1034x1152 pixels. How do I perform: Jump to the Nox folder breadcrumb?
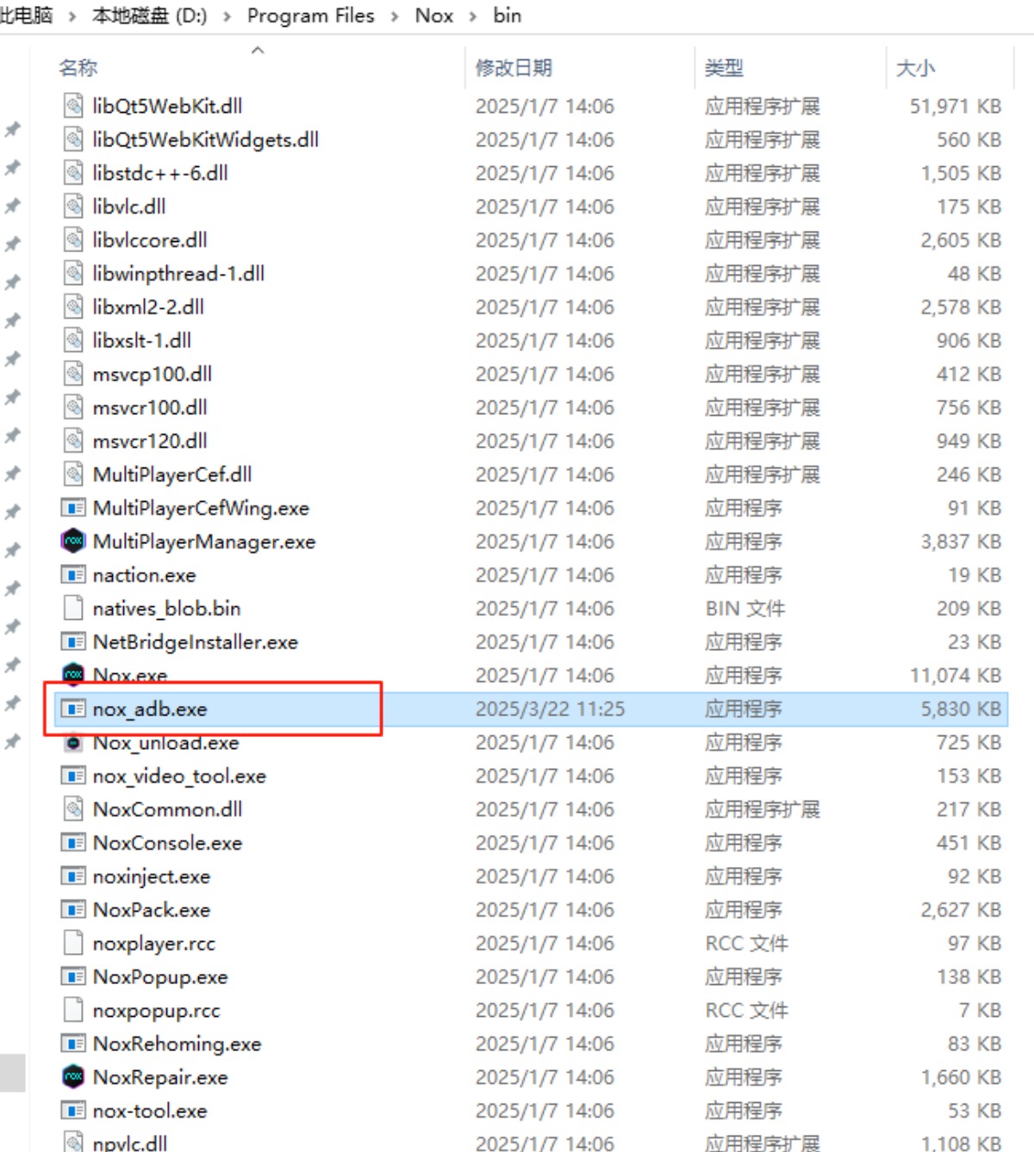click(434, 16)
